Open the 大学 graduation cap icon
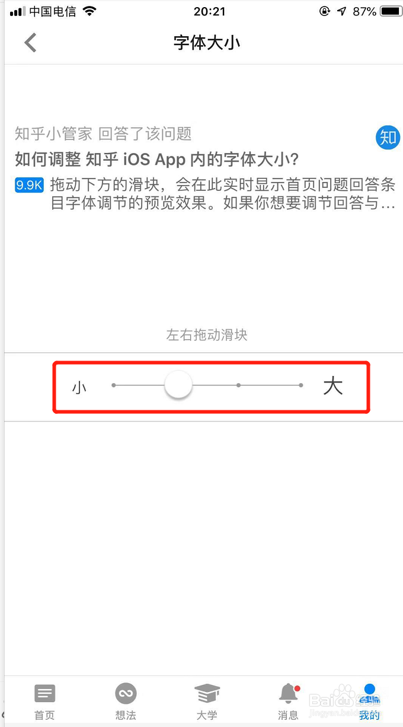 coord(207,693)
